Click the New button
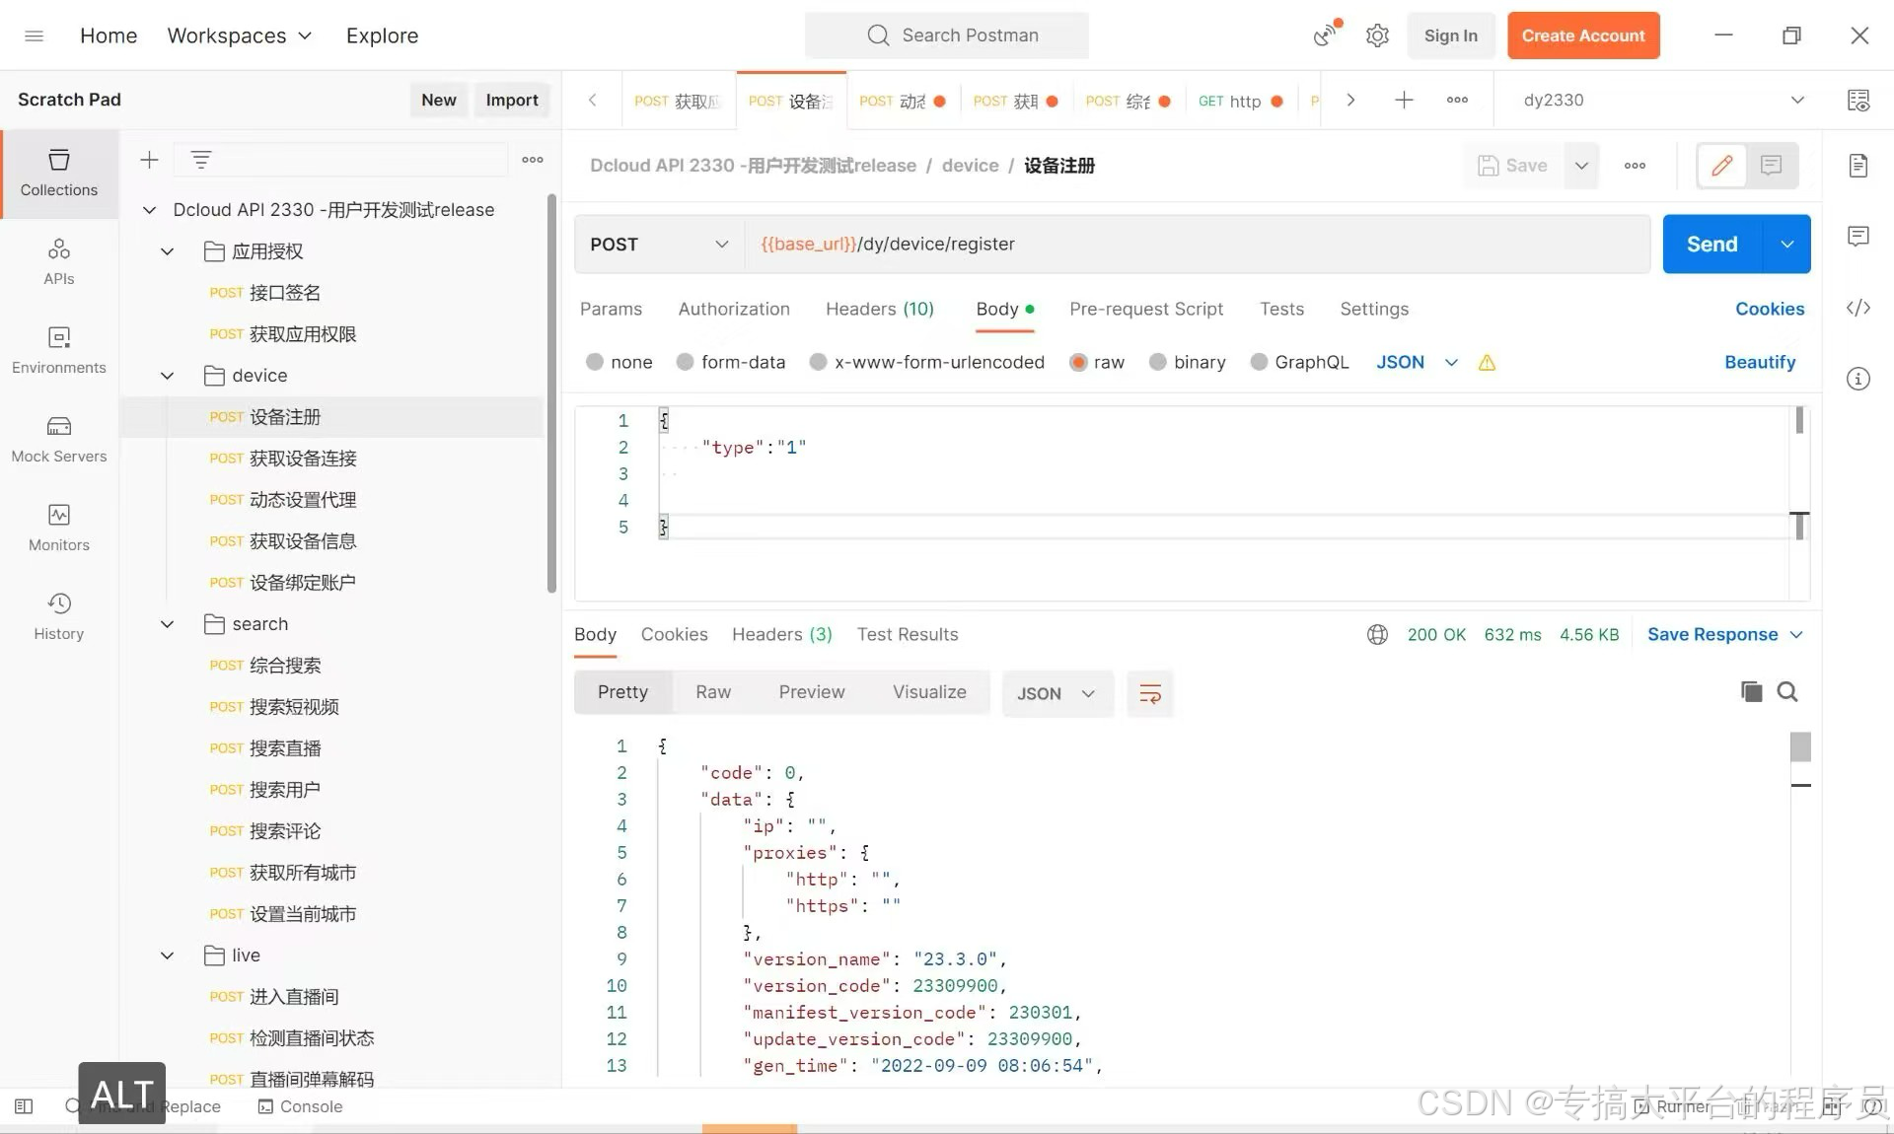This screenshot has height=1134, width=1894. point(439,100)
